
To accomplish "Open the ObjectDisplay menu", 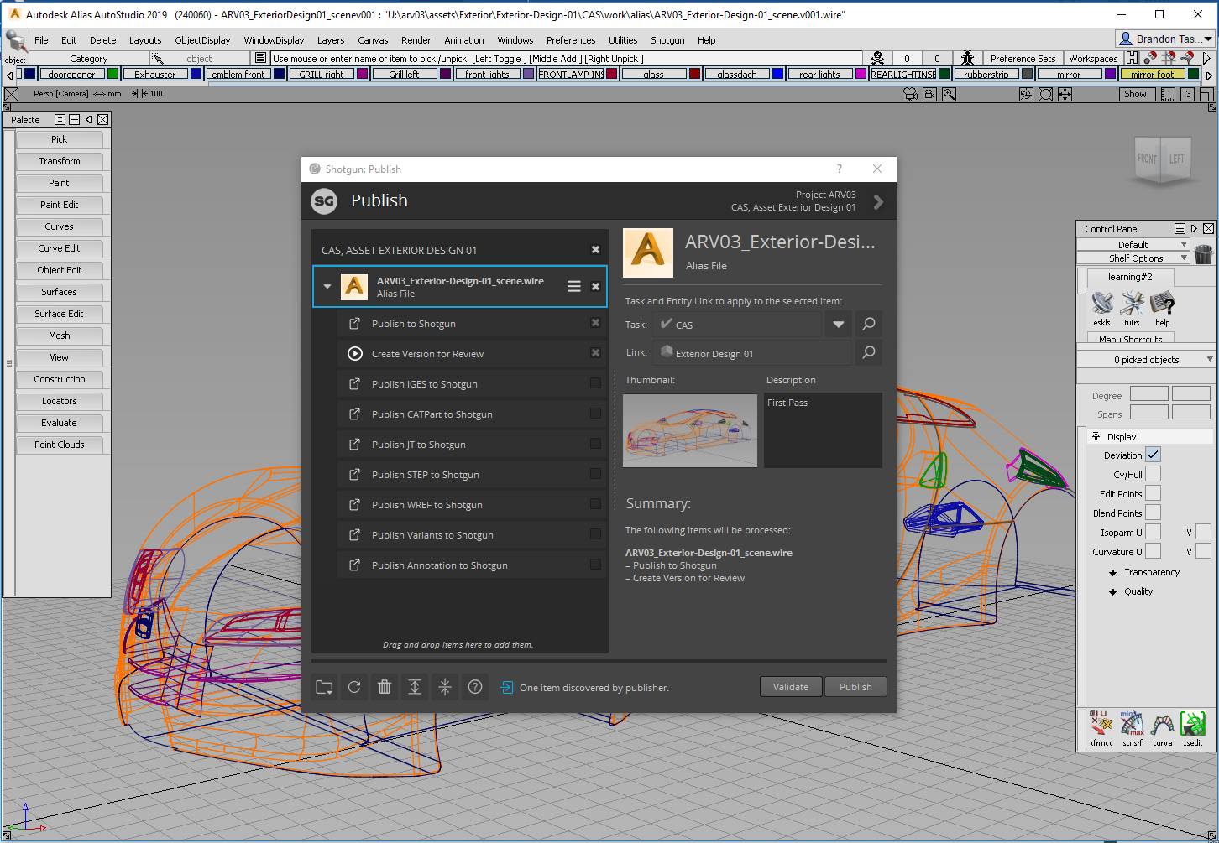I will (202, 39).
